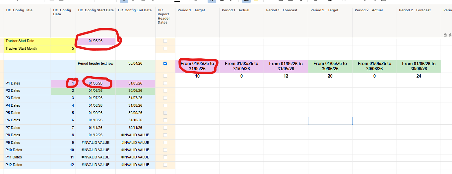Select P1 Dates start date 01/05/26
The image size is (452, 174).
[96, 84]
